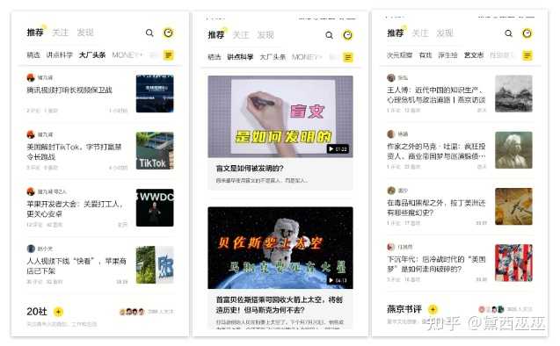Viewport: 560px width, 346px height.
Task: Select 大厂头条 channel in the left screen
Action: pos(92,55)
